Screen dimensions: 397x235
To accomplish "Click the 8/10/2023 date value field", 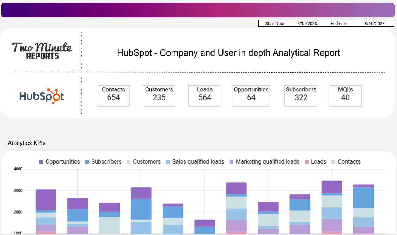I will point(374,23).
